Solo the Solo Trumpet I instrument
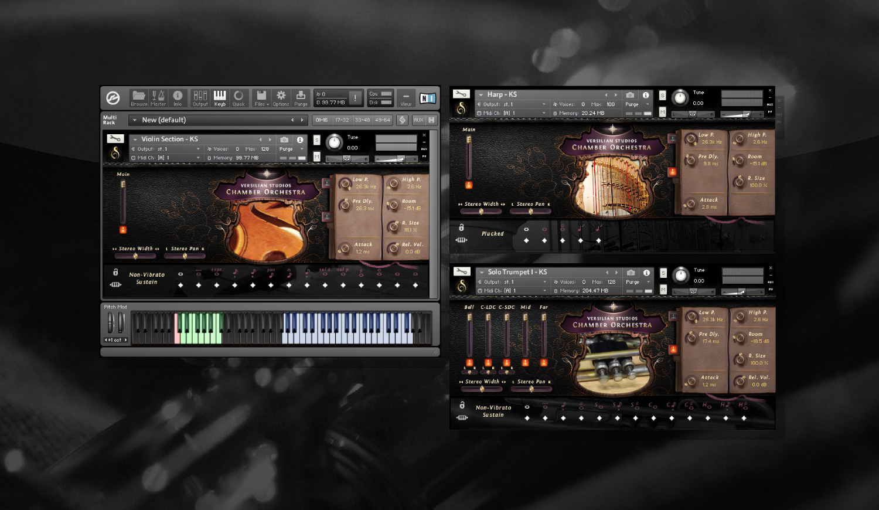Screen dimensions: 879x510 663,273
